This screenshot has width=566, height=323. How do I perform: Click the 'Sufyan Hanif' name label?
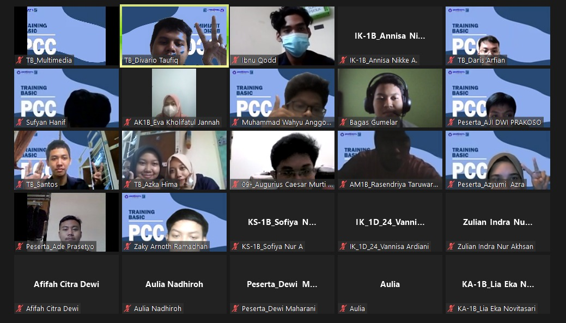(x=46, y=123)
